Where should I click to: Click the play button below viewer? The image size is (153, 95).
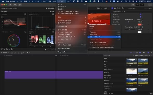pyautogui.click(x=45, y=49)
